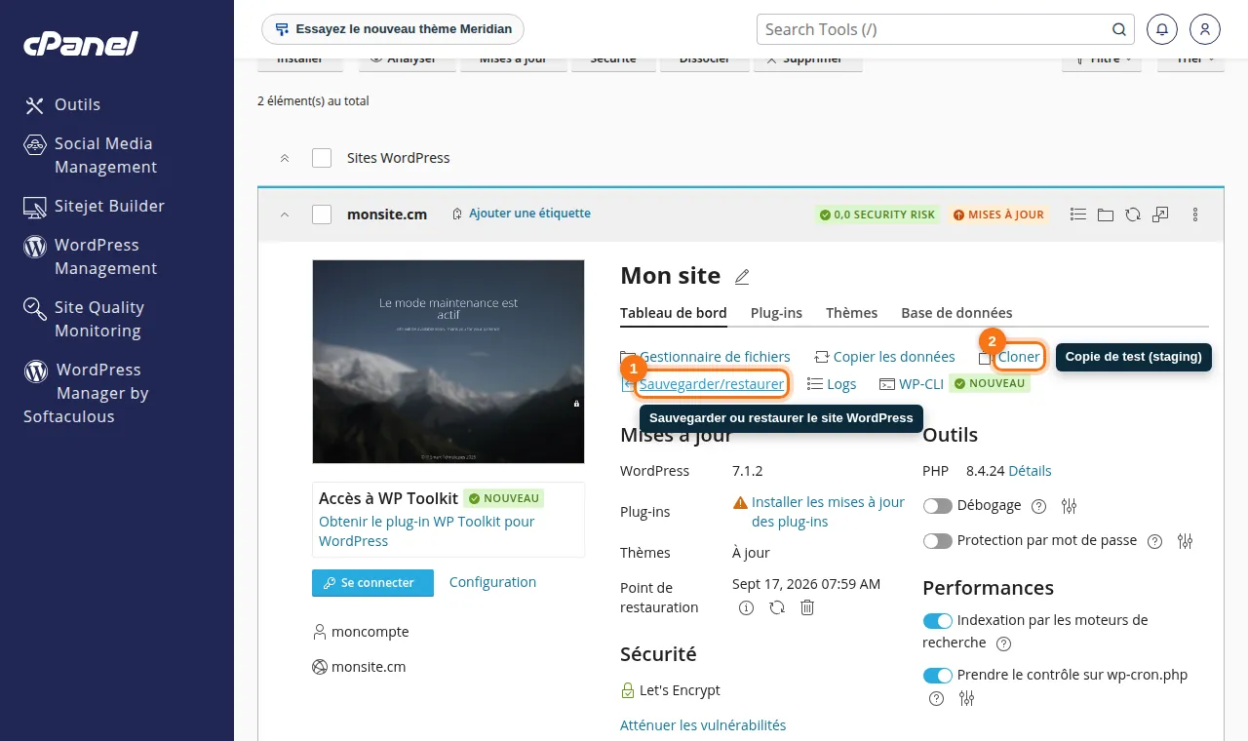This screenshot has height=741, width=1248.
Task: Open Débogage settings sliders icon
Action: [x=1070, y=506]
